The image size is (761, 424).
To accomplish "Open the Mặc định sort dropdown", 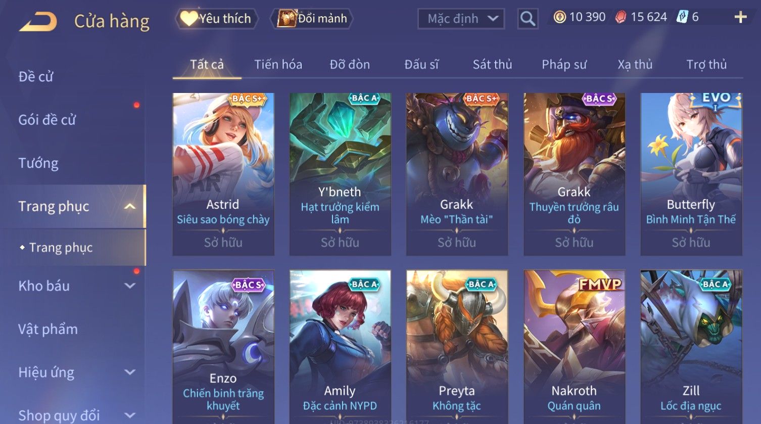I will [461, 19].
